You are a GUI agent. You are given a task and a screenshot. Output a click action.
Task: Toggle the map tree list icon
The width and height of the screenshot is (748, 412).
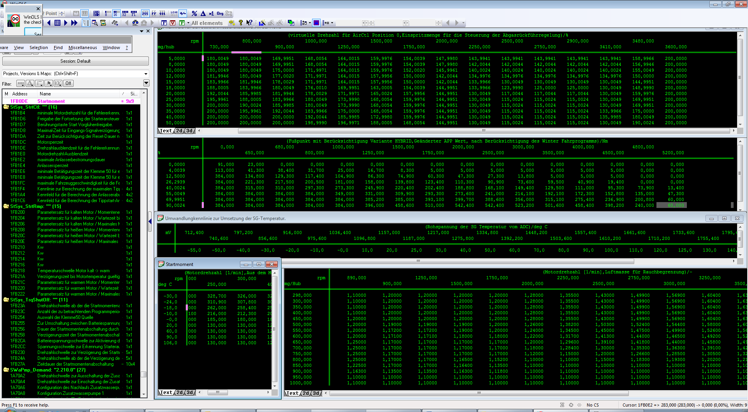(x=86, y=23)
